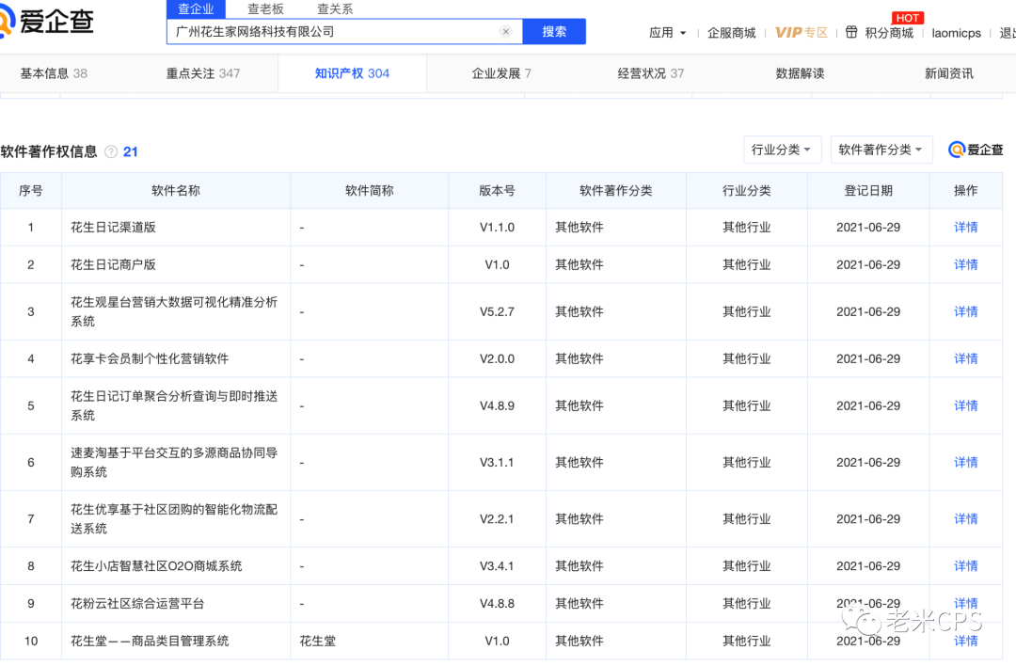Open the 积分商城 link
Image resolution: width=1016 pixels, height=666 pixels.
889,32
